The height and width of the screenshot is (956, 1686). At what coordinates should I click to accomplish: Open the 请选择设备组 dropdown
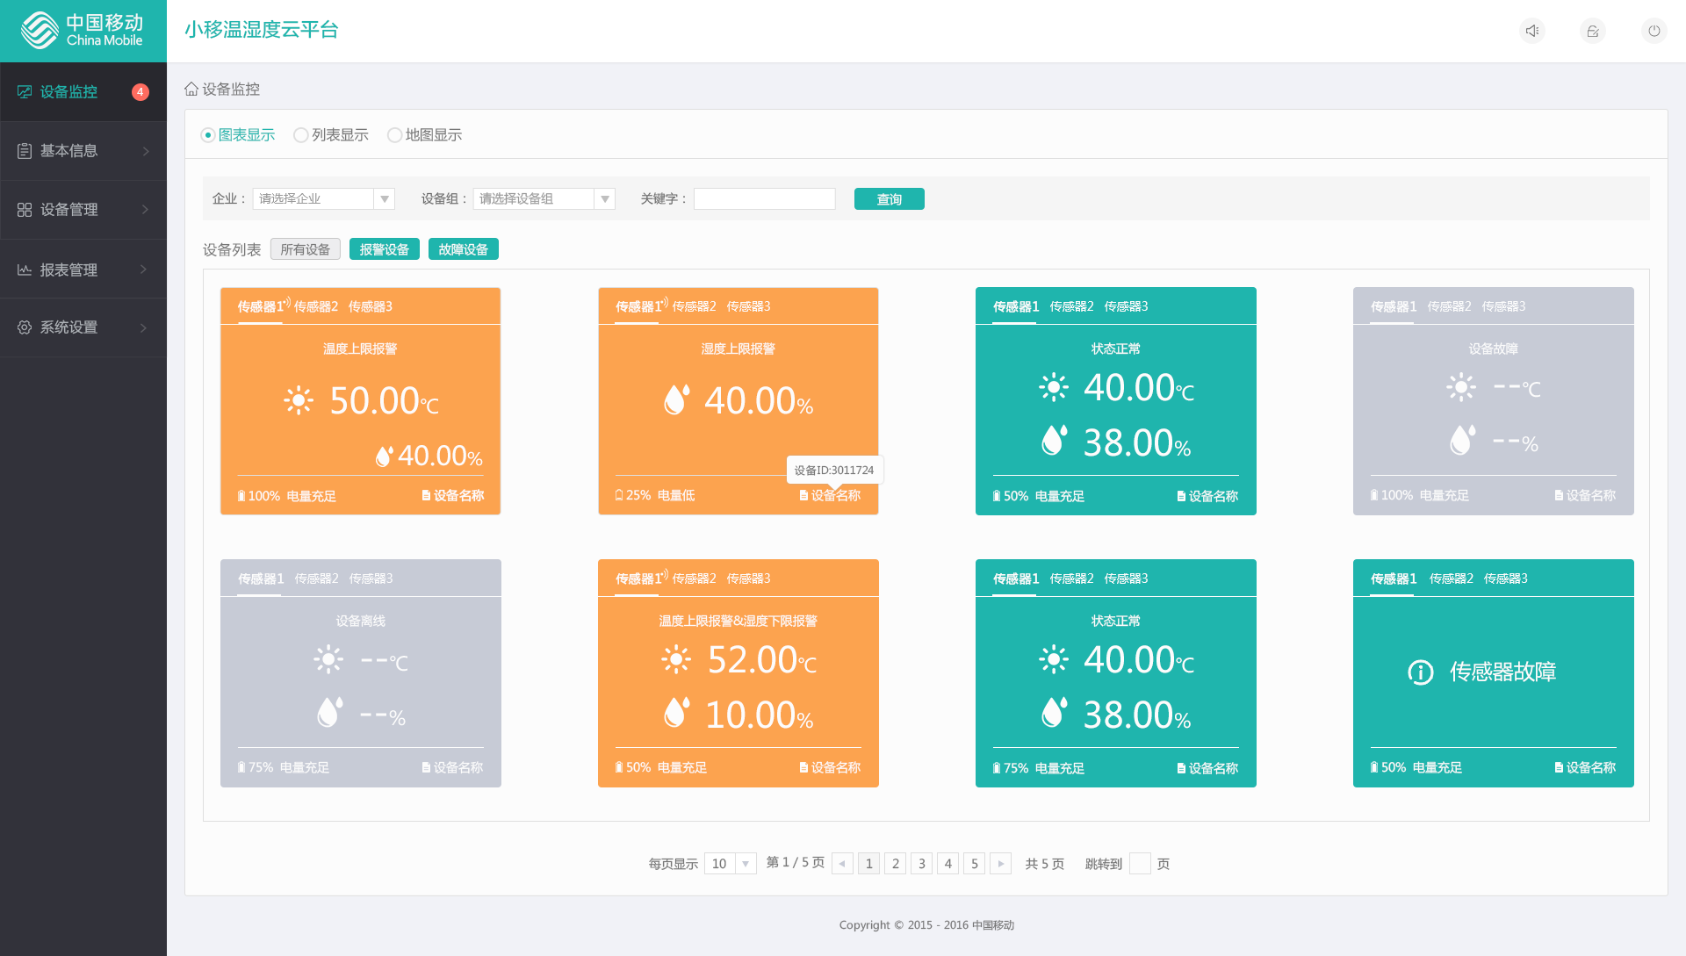544,199
